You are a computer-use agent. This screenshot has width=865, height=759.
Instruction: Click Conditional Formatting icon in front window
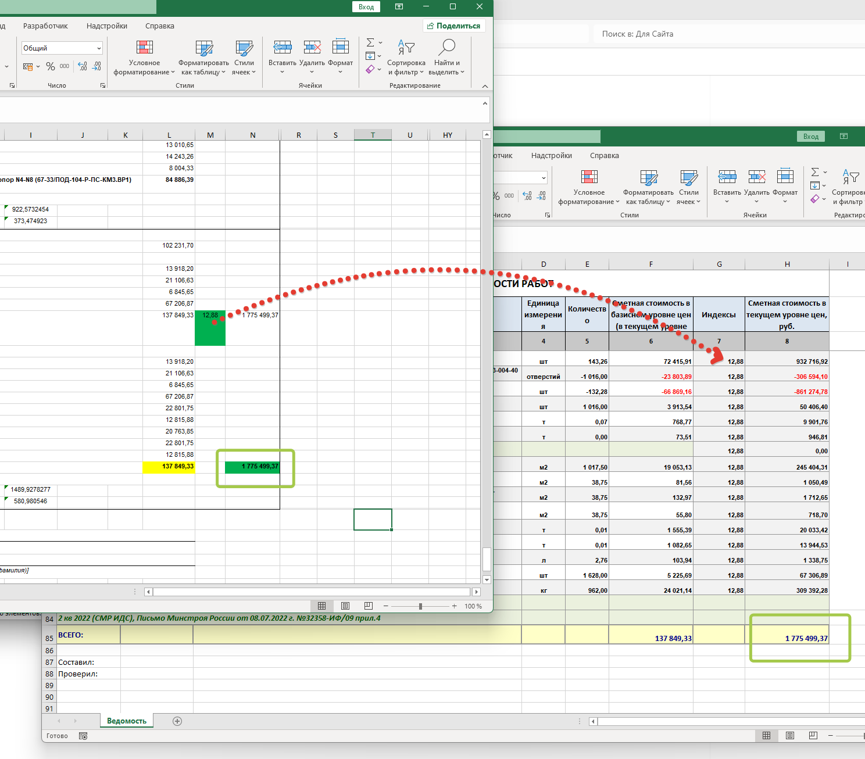coord(144,48)
